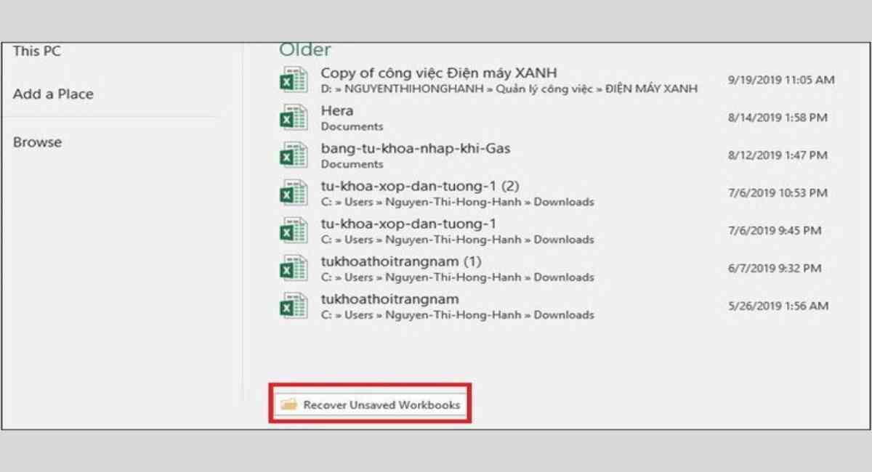Click date 8/14/2019 1:58 PM
872x472 pixels.
click(778, 118)
